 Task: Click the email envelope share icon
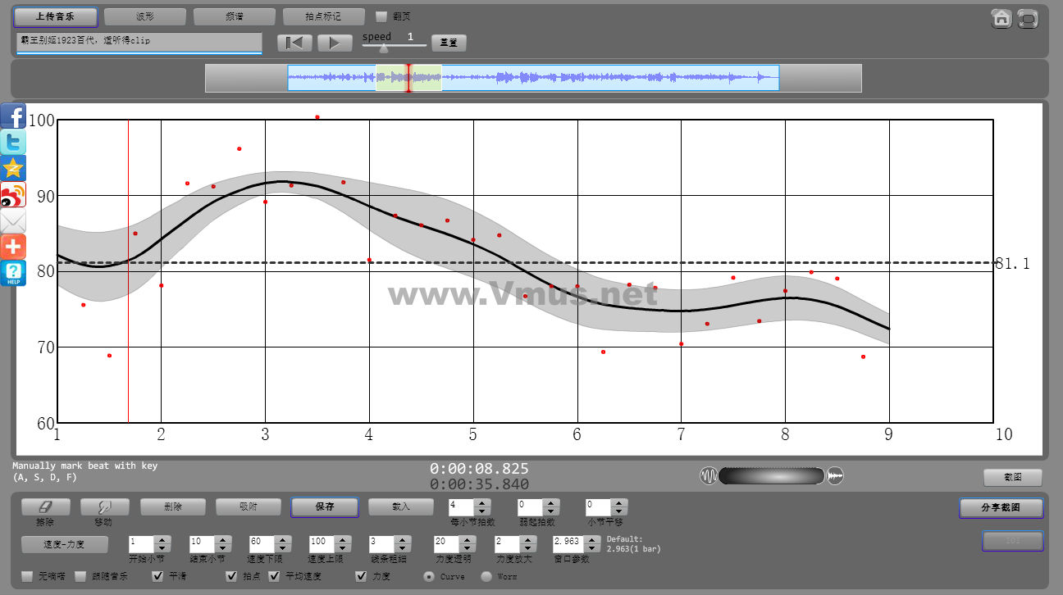[13, 220]
